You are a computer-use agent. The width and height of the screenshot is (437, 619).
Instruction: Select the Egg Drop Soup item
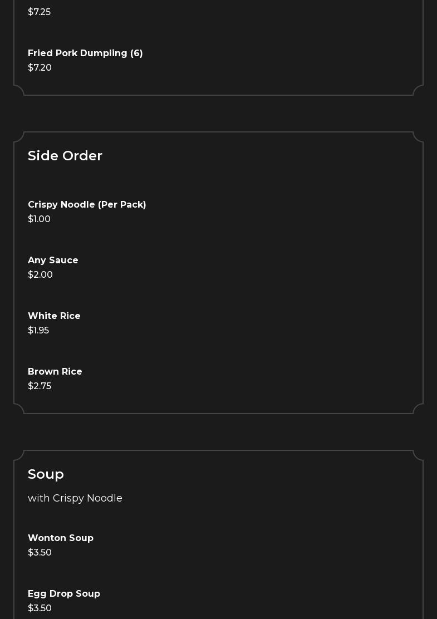coord(64,594)
